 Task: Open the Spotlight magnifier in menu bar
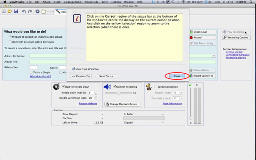point(251,2)
